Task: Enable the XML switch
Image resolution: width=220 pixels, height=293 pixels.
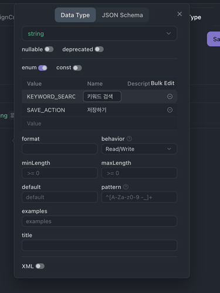Action: coord(40,266)
